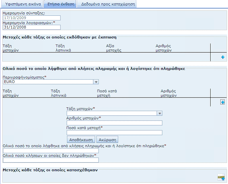The width and height of the screenshot is (228, 184).
Task: Click the Ολικό ποσό κλήσεων δεν πληρώθηκαν field
Action: click(51, 160)
